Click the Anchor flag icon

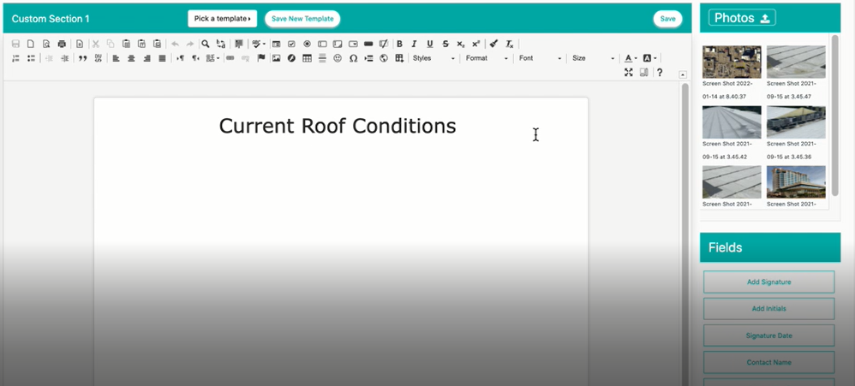point(261,58)
